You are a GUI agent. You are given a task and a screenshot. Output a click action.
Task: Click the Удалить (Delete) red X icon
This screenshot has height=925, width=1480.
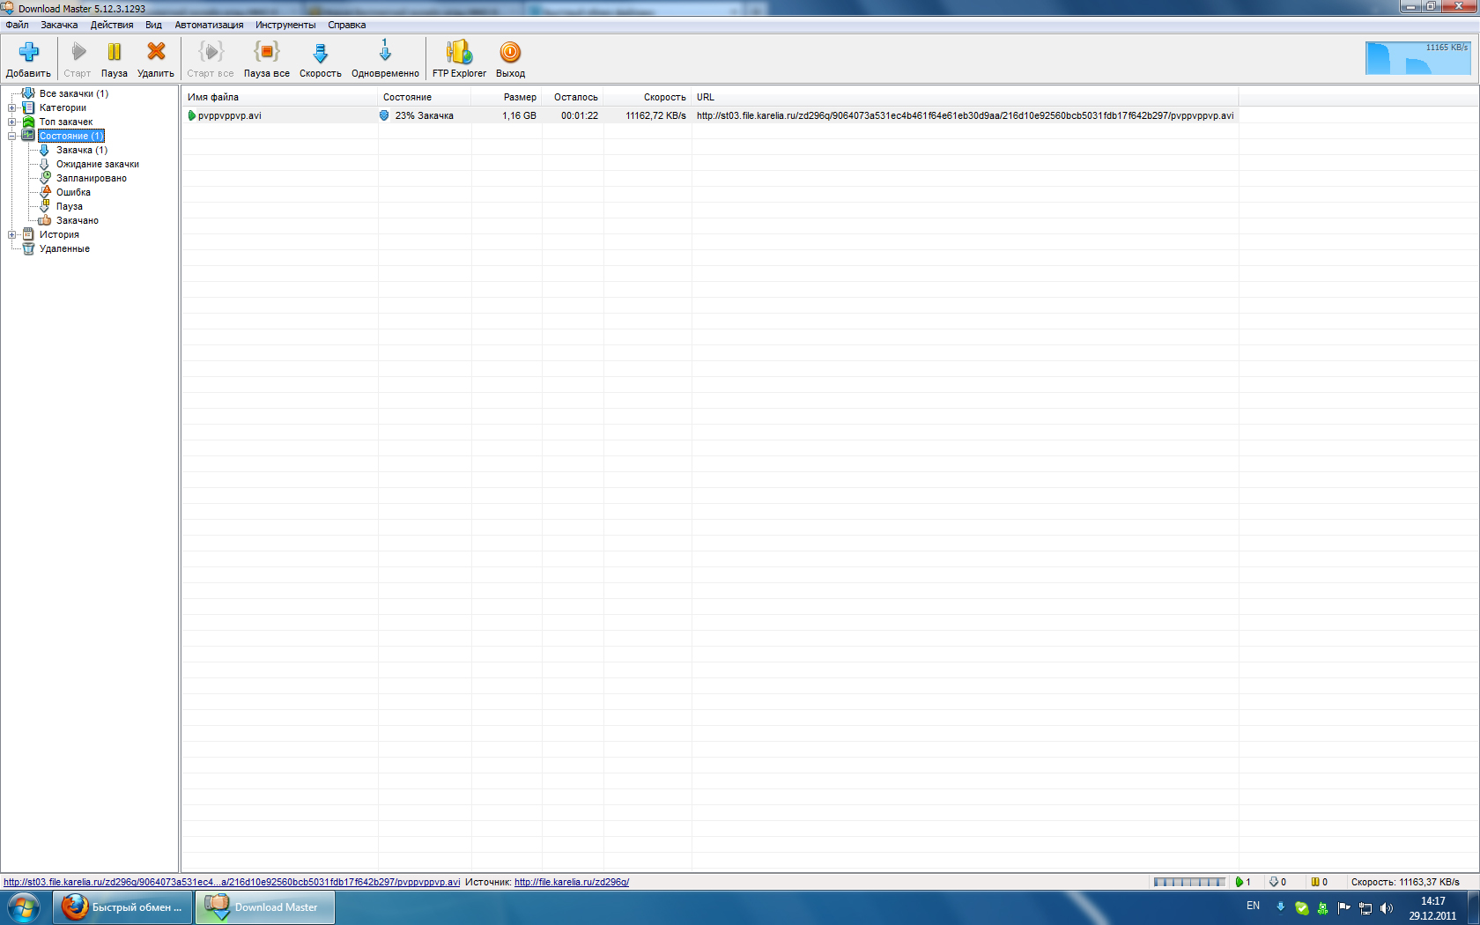pos(156,53)
